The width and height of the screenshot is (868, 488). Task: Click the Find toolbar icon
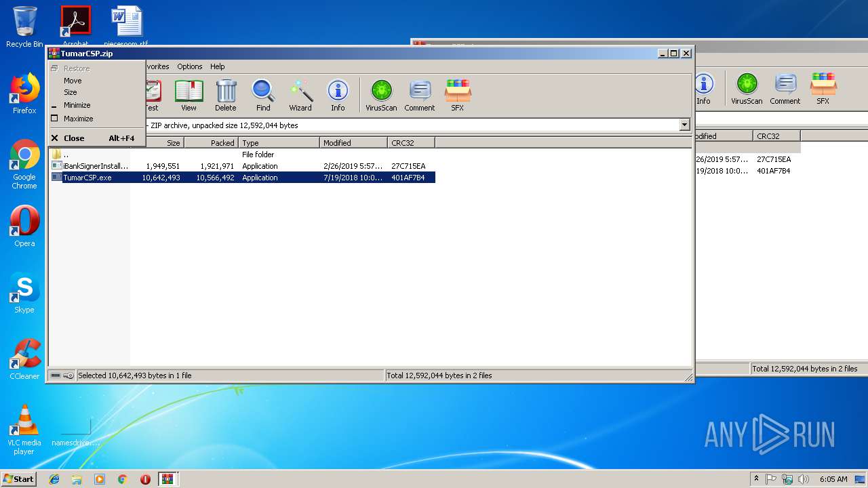263,95
